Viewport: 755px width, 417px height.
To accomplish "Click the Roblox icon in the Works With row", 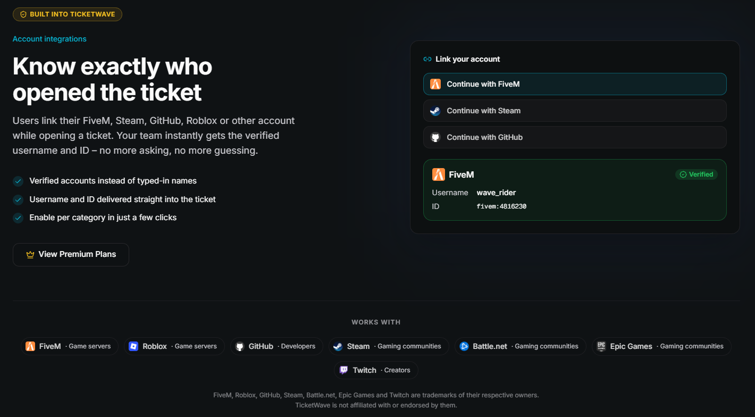I will (x=133, y=346).
